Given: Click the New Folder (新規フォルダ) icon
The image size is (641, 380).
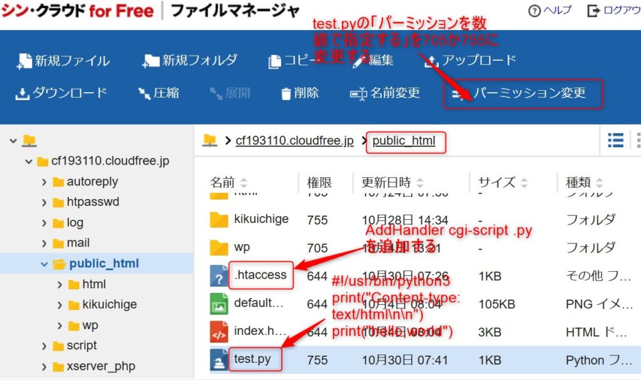Looking at the screenshot, I should [151, 61].
